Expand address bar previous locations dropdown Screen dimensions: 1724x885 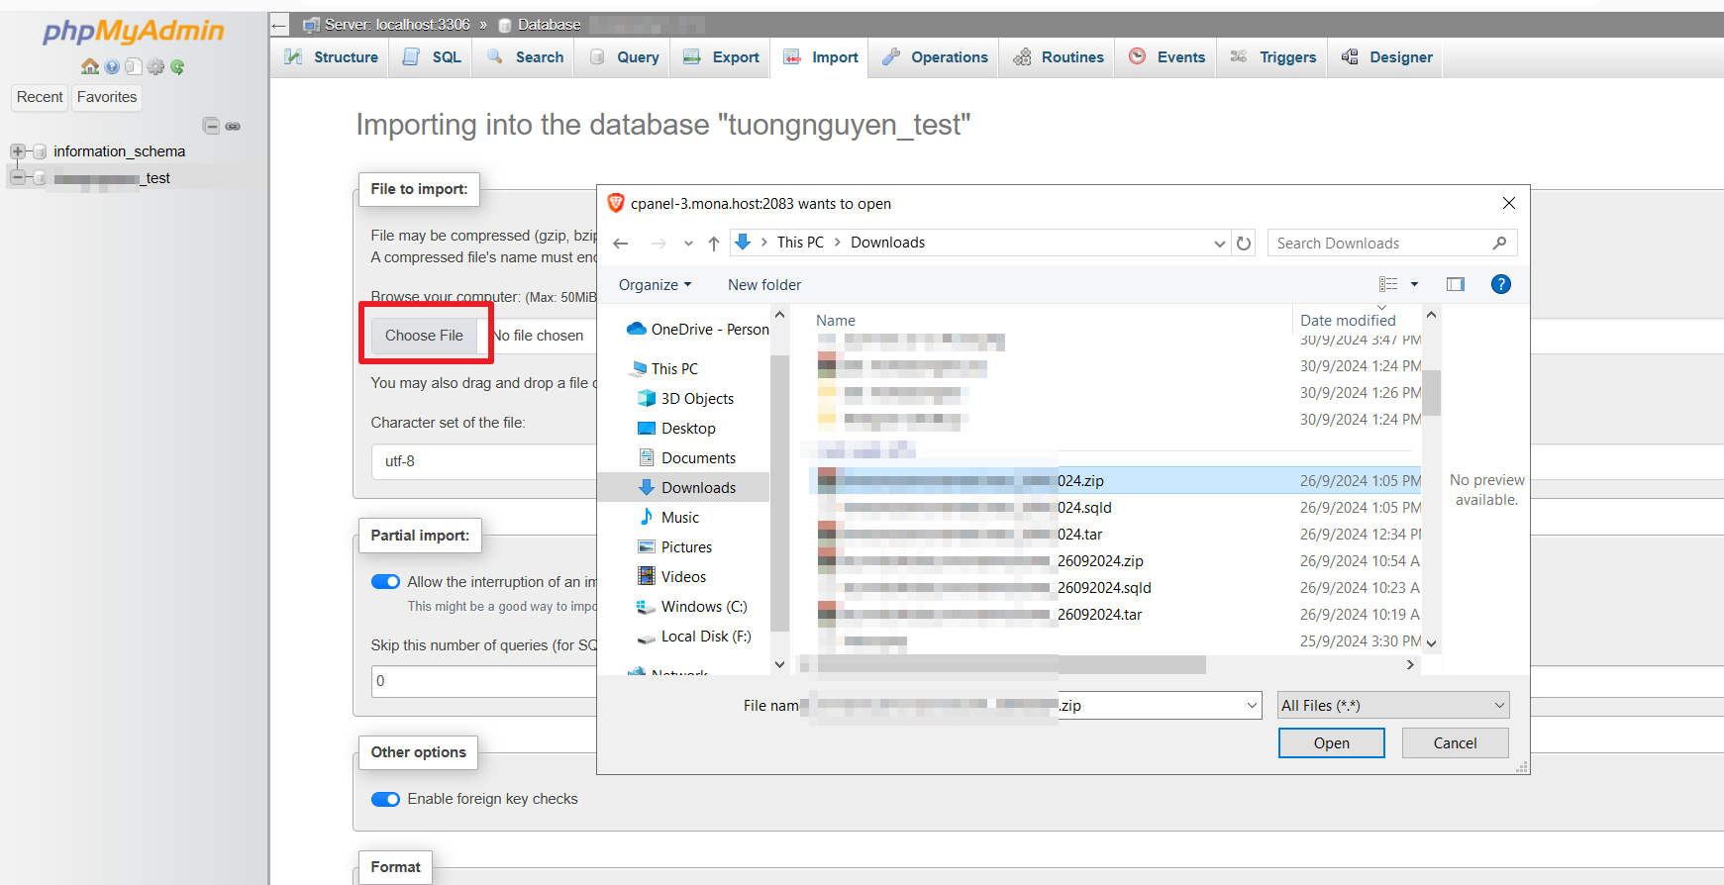[x=1220, y=244]
